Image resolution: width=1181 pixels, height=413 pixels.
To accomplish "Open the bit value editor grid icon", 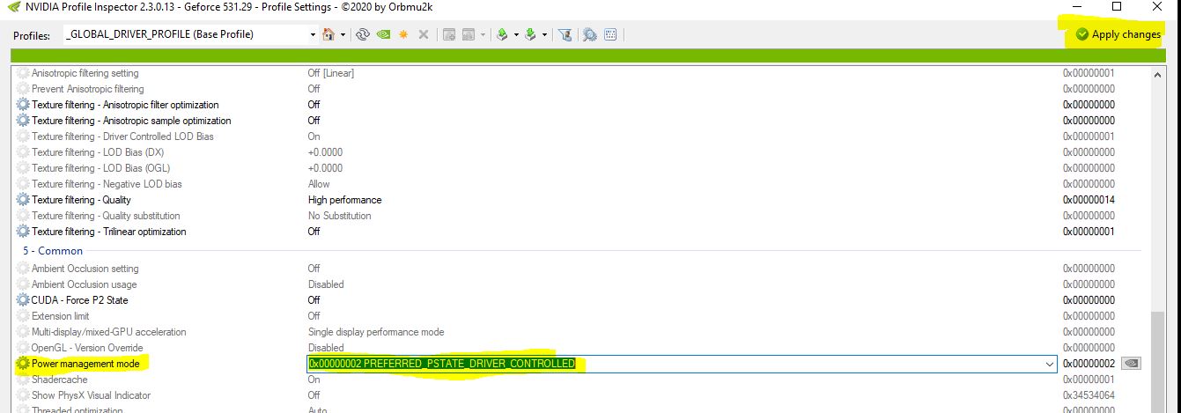I will click(610, 34).
